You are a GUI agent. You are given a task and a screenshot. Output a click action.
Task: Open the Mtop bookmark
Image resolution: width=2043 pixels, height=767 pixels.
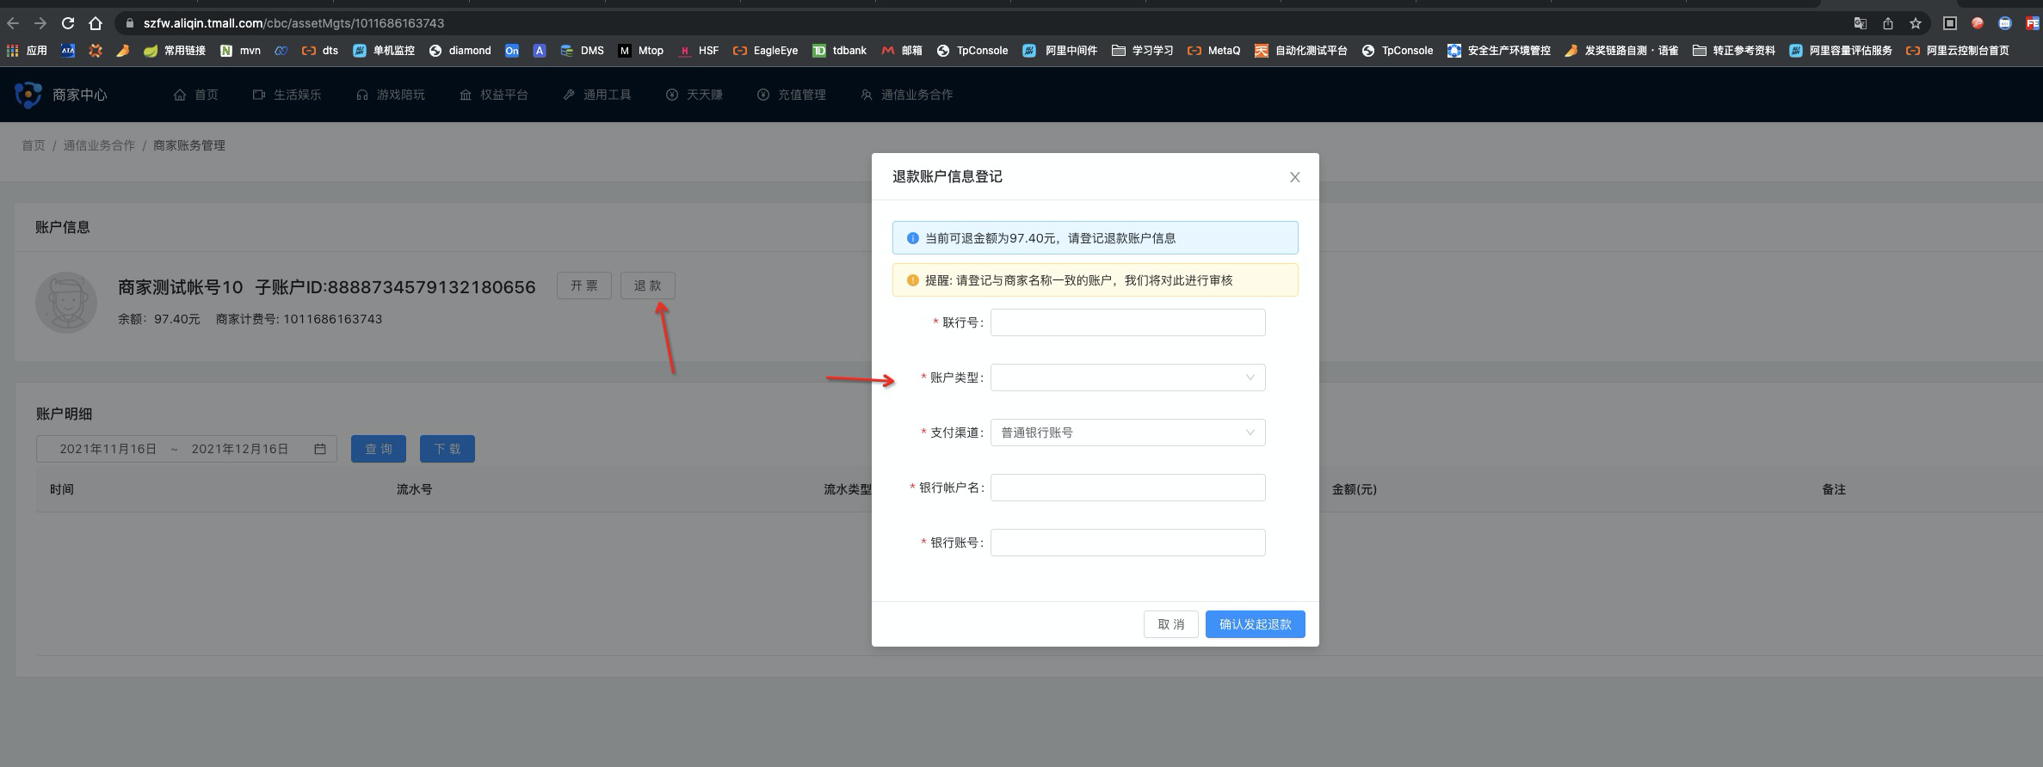(641, 51)
